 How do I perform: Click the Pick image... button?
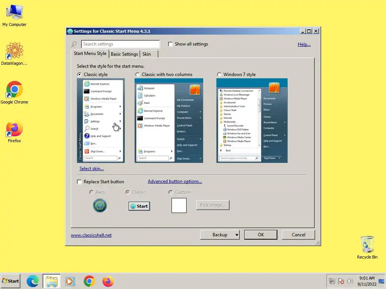point(213,205)
